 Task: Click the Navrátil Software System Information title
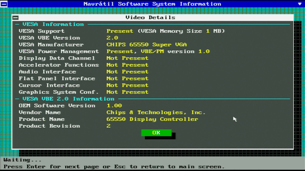(152, 4)
